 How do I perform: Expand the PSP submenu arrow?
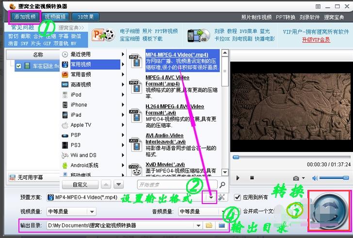tap(123, 135)
